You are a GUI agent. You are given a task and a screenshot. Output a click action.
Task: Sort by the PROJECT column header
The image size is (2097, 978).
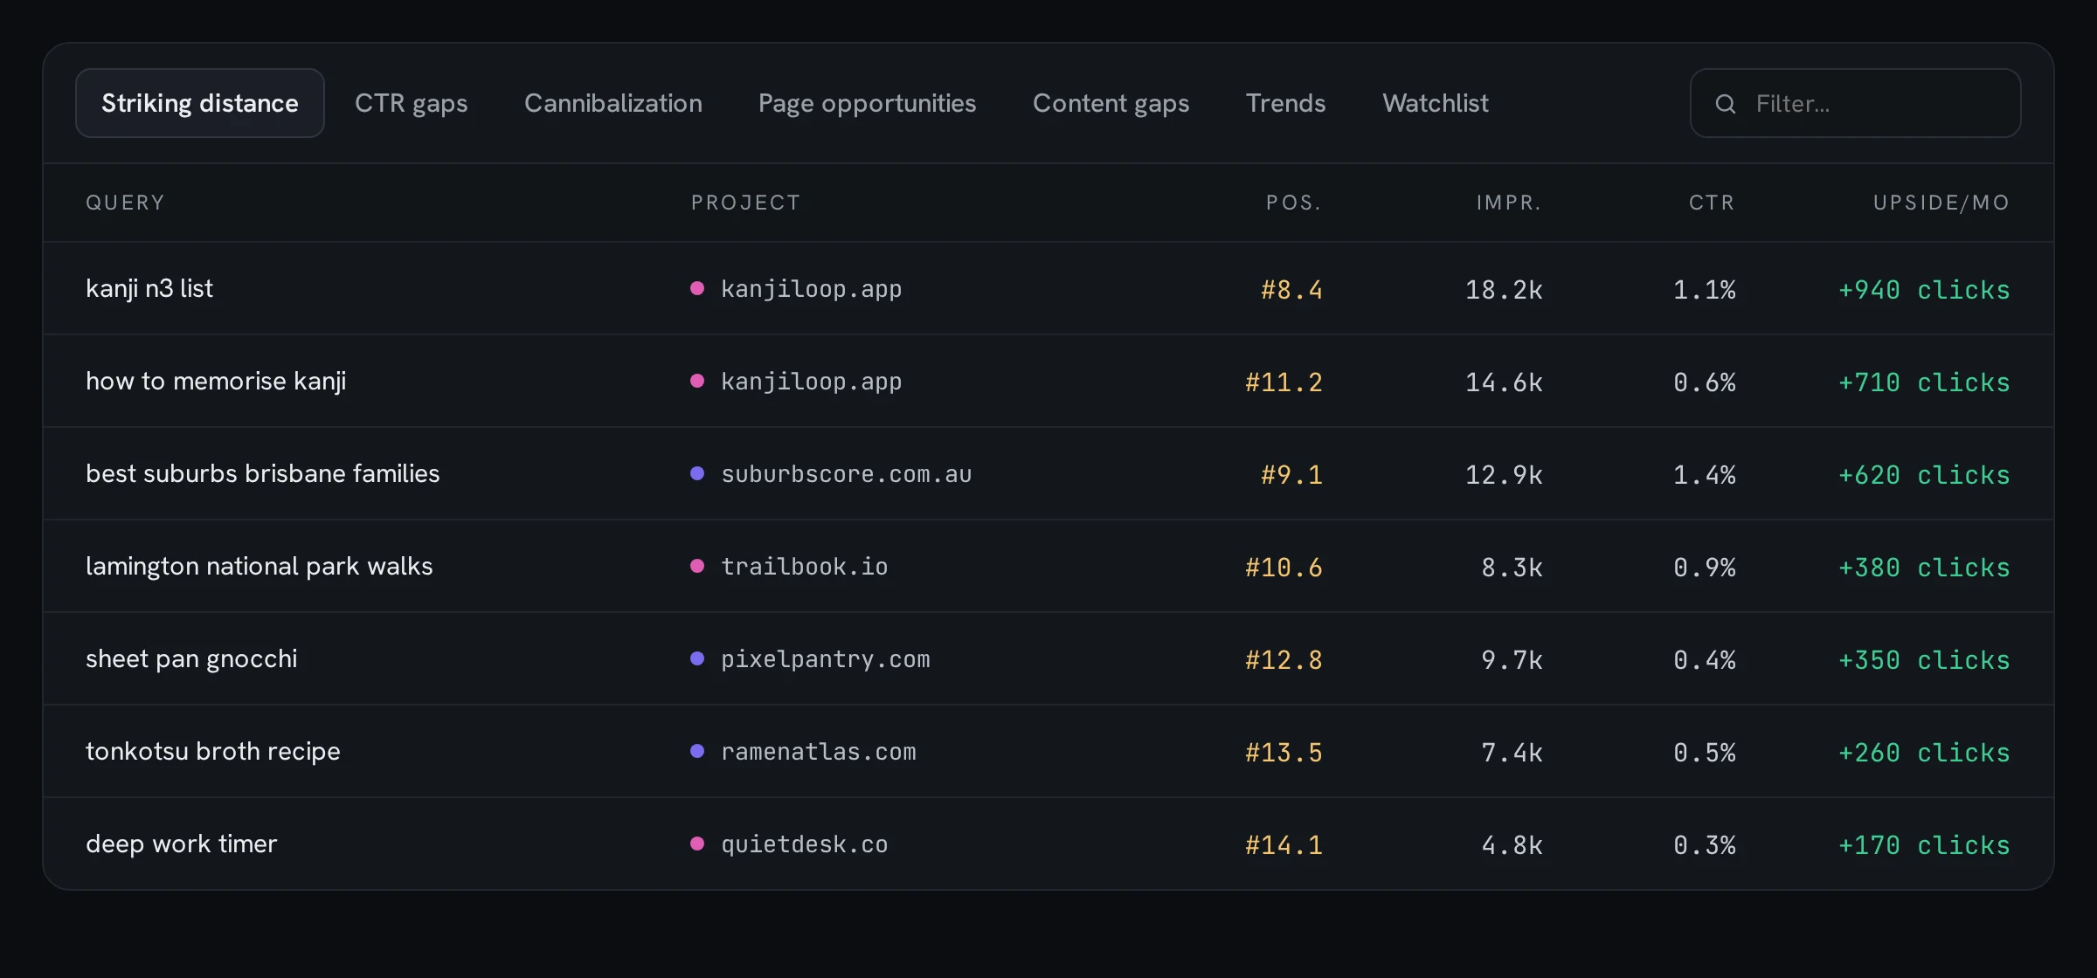[745, 203]
